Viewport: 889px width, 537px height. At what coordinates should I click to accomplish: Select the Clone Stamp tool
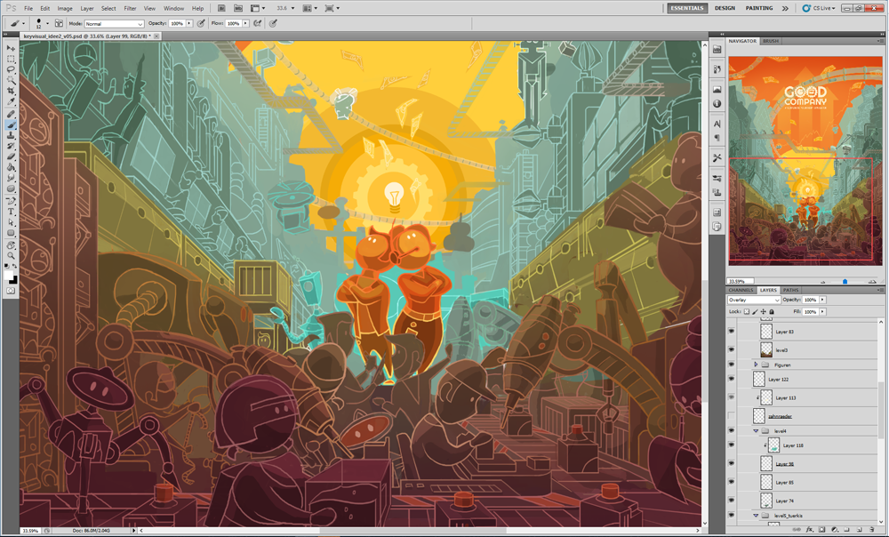click(x=11, y=136)
